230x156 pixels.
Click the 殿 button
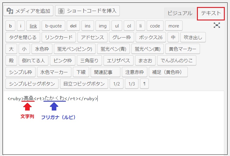pyautogui.click(x=11, y=60)
